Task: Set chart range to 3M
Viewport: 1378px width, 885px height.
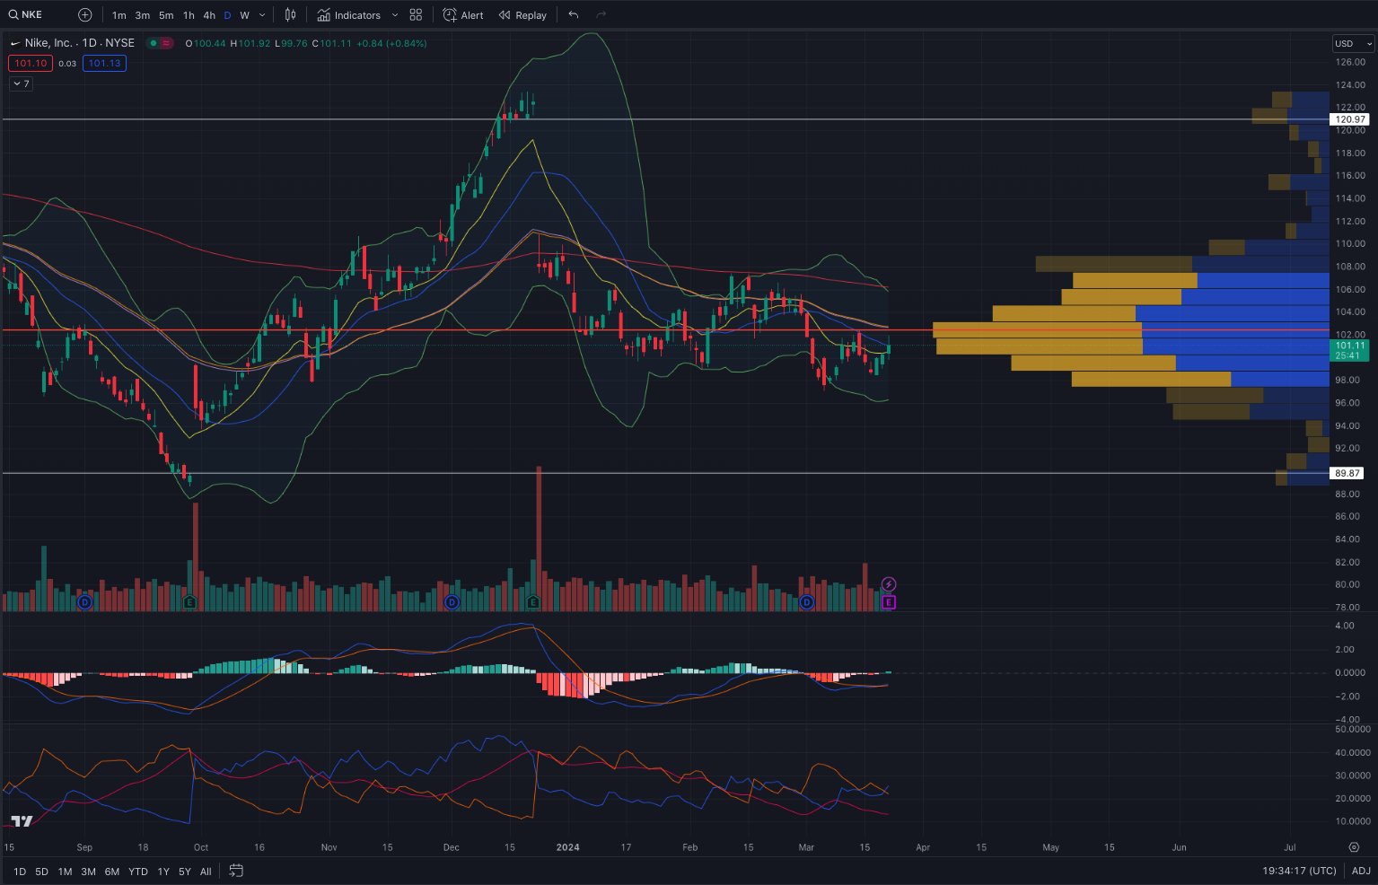Action: click(x=88, y=872)
